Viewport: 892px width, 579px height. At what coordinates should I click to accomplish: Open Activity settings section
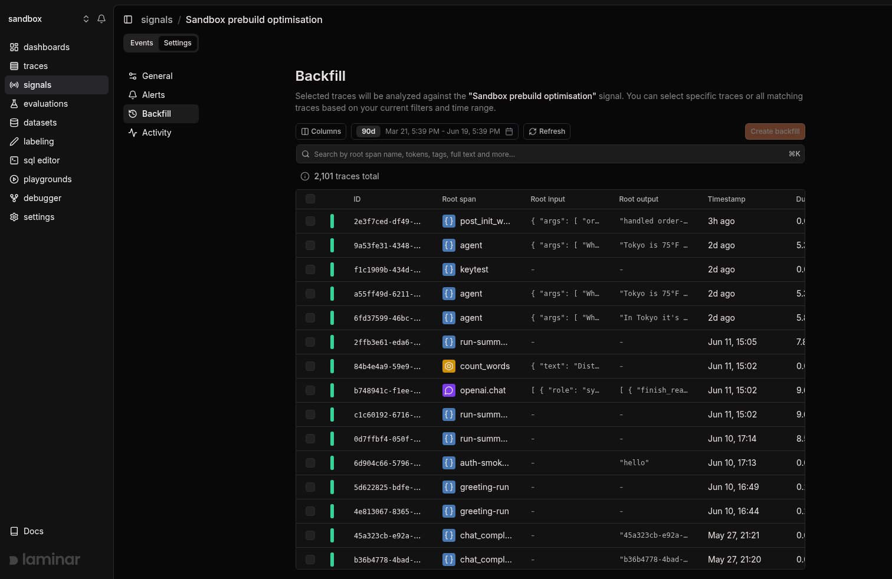coord(161,133)
